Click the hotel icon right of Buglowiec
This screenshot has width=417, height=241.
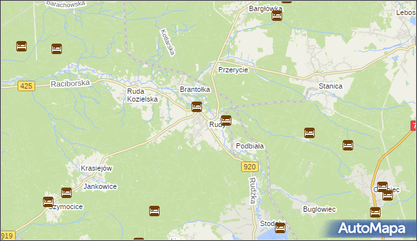375,212
